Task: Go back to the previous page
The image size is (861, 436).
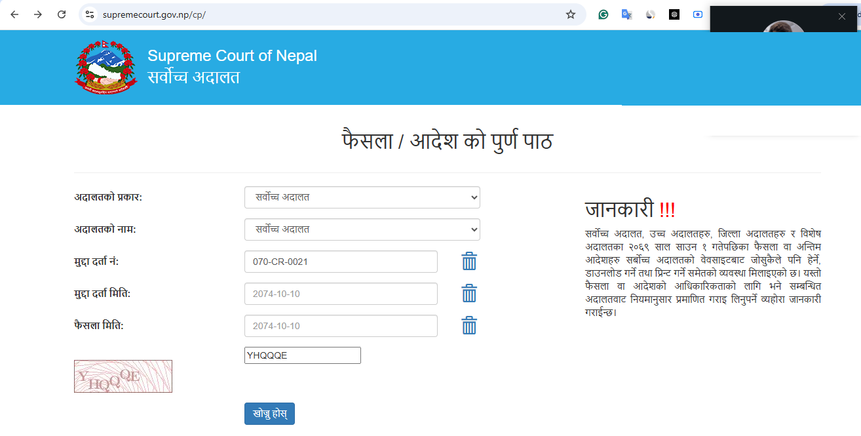Action: [x=14, y=14]
